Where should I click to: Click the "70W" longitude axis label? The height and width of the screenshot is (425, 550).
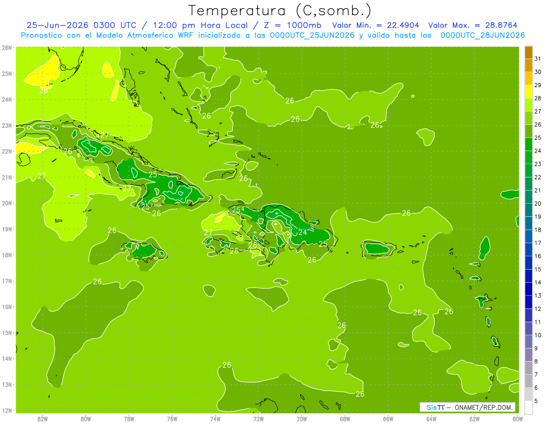pos(302,418)
